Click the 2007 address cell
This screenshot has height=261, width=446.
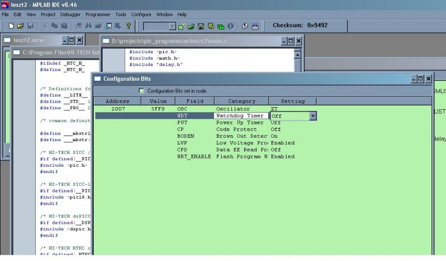click(118, 109)
